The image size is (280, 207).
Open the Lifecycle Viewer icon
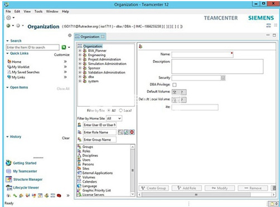click(9, 188)
